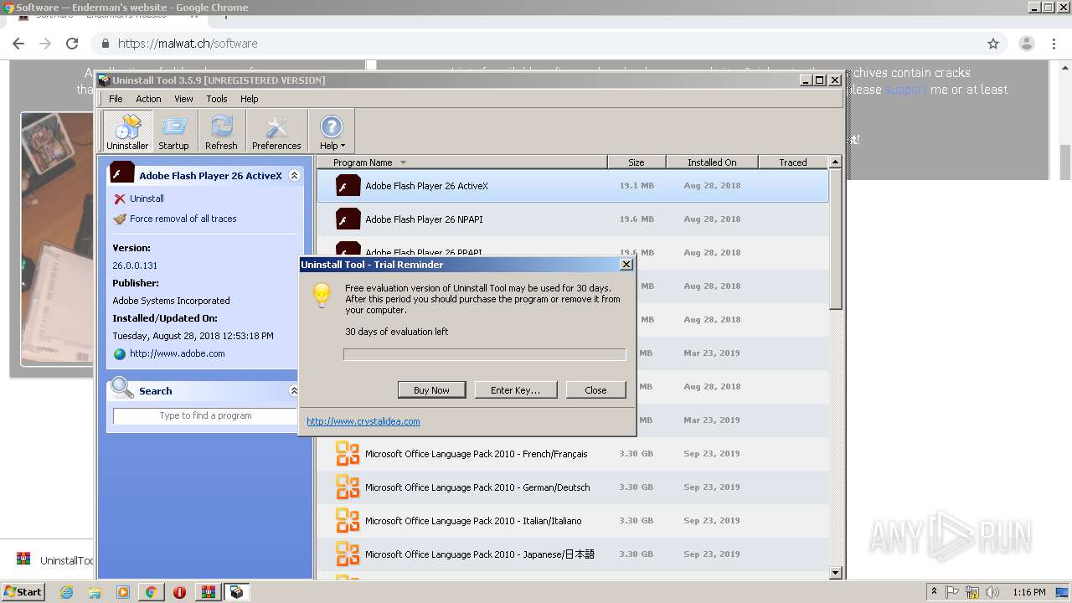Image resolution: width=1072 pixels, height=603 pixels.
Task: Open Internet Explorer from taskbar
Action: pos(66,592)
